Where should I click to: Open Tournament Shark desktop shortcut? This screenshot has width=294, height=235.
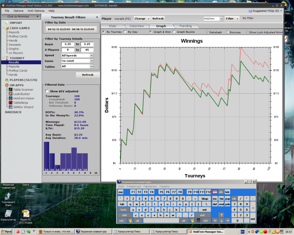(x=8, y=195)
